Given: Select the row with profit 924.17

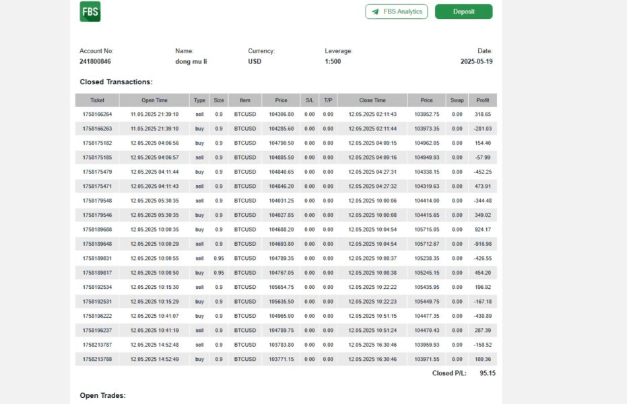Looking at the screenshot, I should point(286,230).
